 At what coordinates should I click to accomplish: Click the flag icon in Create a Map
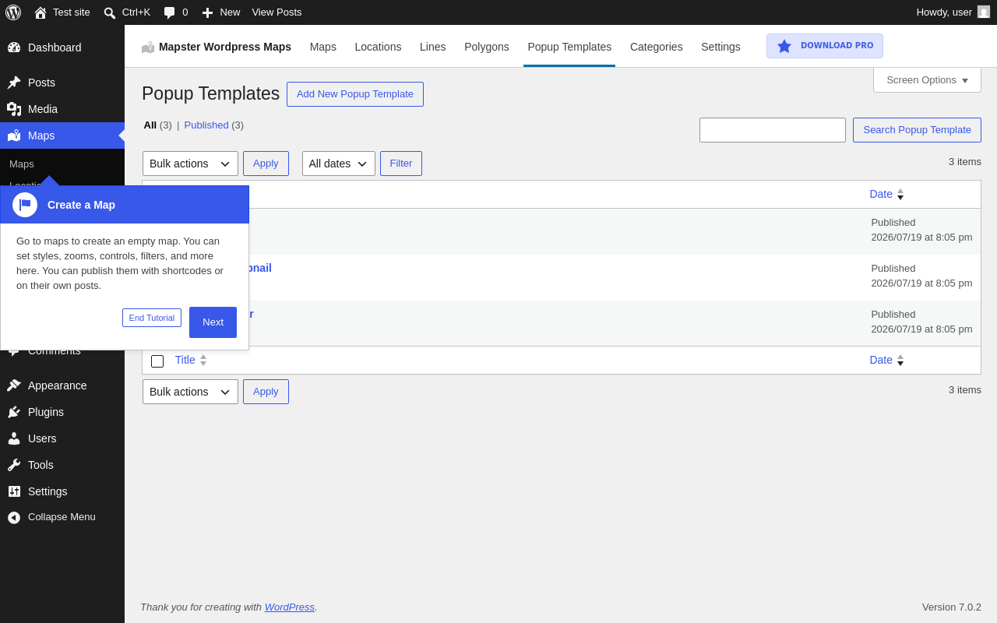pyautogui.click(x=25, y=205)
